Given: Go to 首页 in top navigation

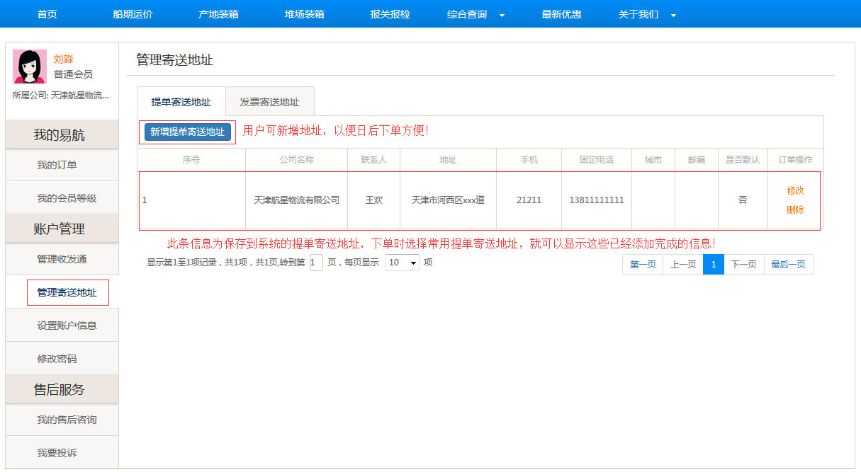Looking at the screenshot, I should pyautogui.click(x=47, y=14).
